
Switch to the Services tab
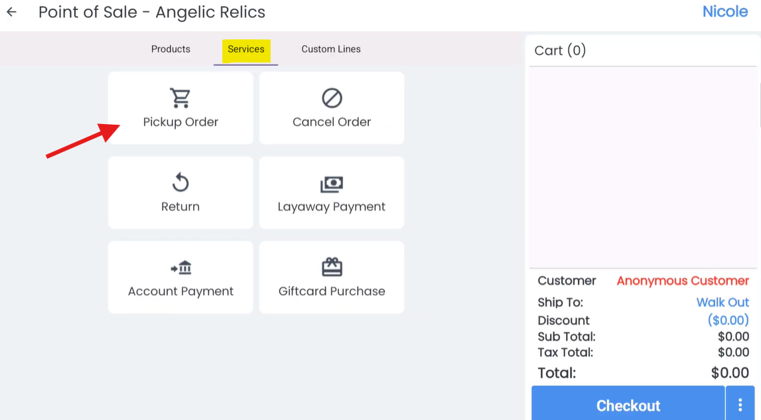click(246, 50)
